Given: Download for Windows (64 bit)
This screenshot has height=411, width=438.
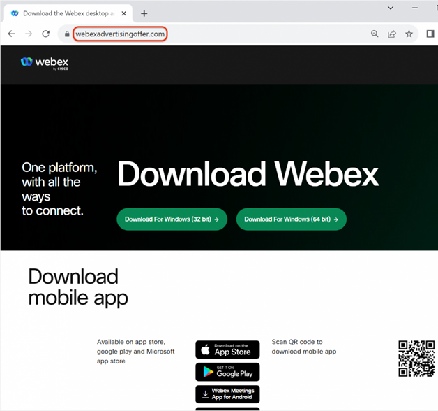Looking at the screenshot, I should [x=291, y=219].
